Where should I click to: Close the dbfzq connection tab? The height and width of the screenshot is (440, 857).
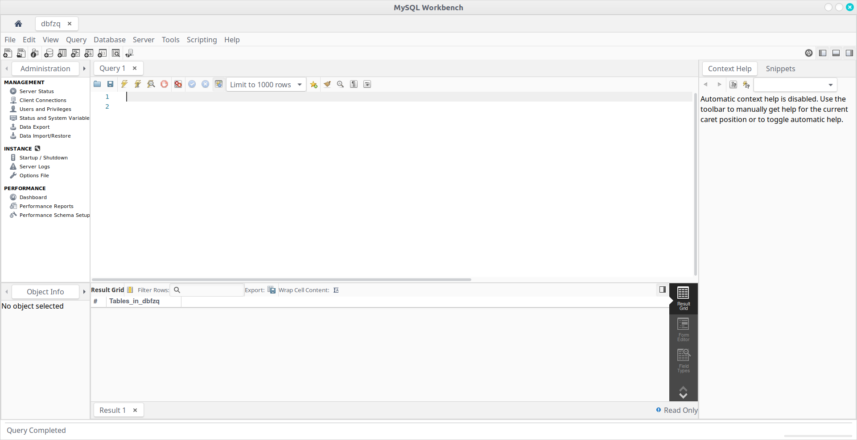point(70,24)
